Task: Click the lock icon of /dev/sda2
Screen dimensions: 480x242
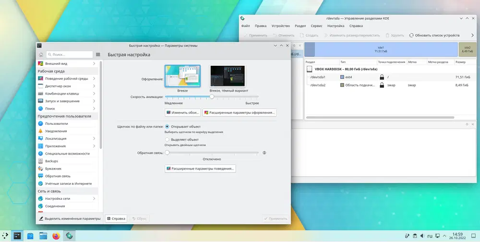Action: point(382,85)
